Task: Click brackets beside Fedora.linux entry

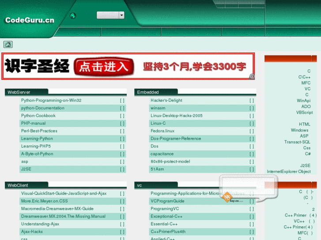Action: 251,131
